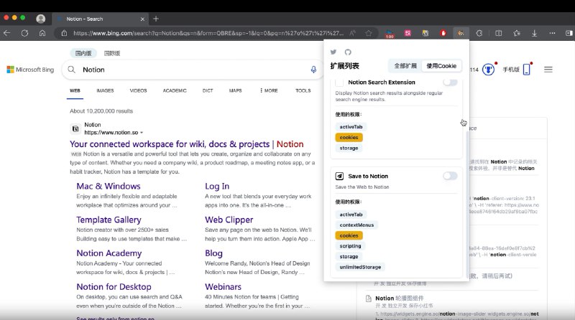Open Your connected workspace Notion result
The width and height of the screenshot is (575, 320).
click(187, 144)
